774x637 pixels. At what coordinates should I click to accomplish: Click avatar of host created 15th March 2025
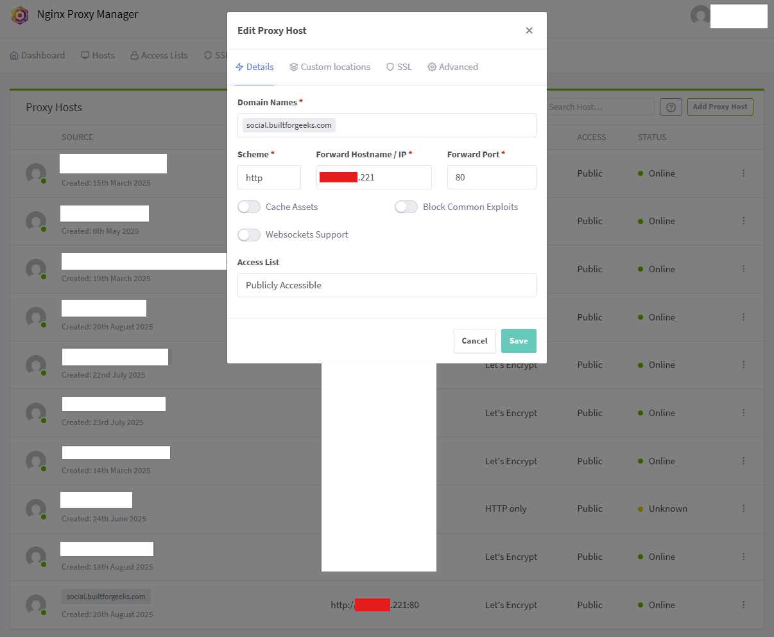(x=36, y=173)
